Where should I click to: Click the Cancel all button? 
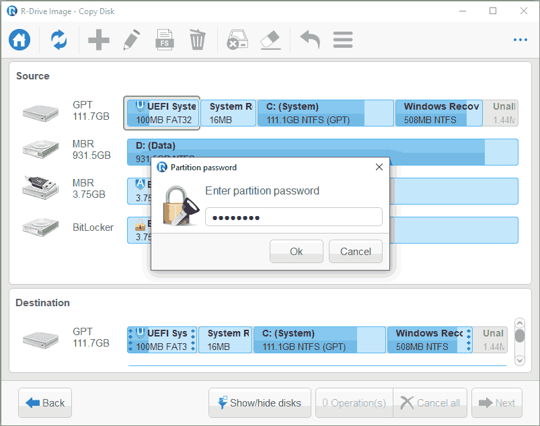coord(430,402)
